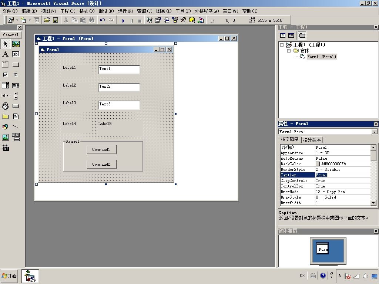Click the BackColor swatch in properties
The height and width of the screenshot is (284, 379).
(x=318, y=164)
